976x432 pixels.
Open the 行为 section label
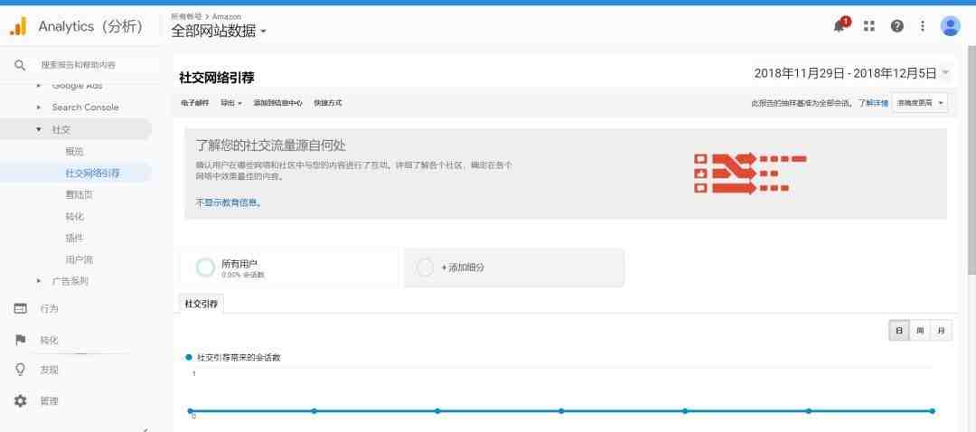click(49, 309)
